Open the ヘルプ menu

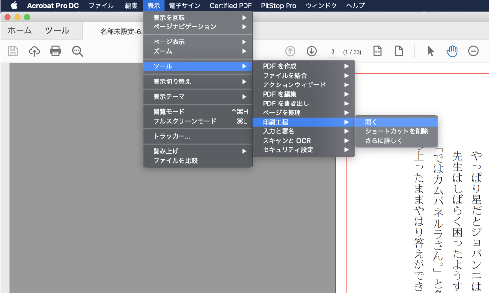coord(356,5)
